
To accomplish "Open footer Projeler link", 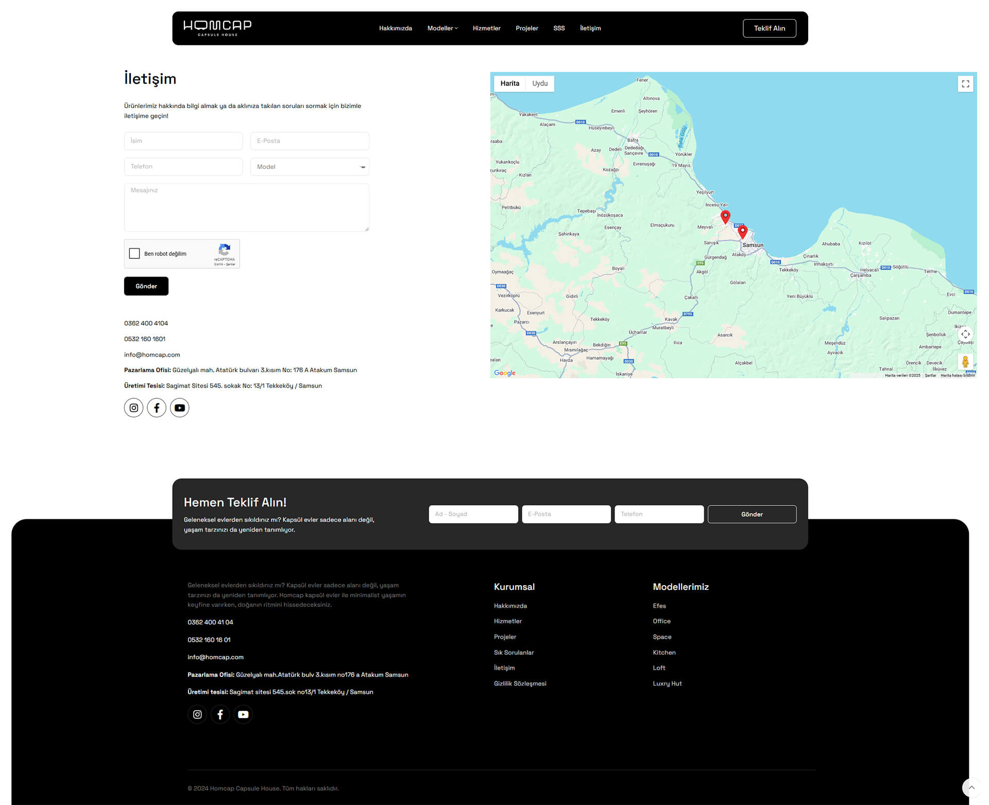I will click(x=505, y=637).
